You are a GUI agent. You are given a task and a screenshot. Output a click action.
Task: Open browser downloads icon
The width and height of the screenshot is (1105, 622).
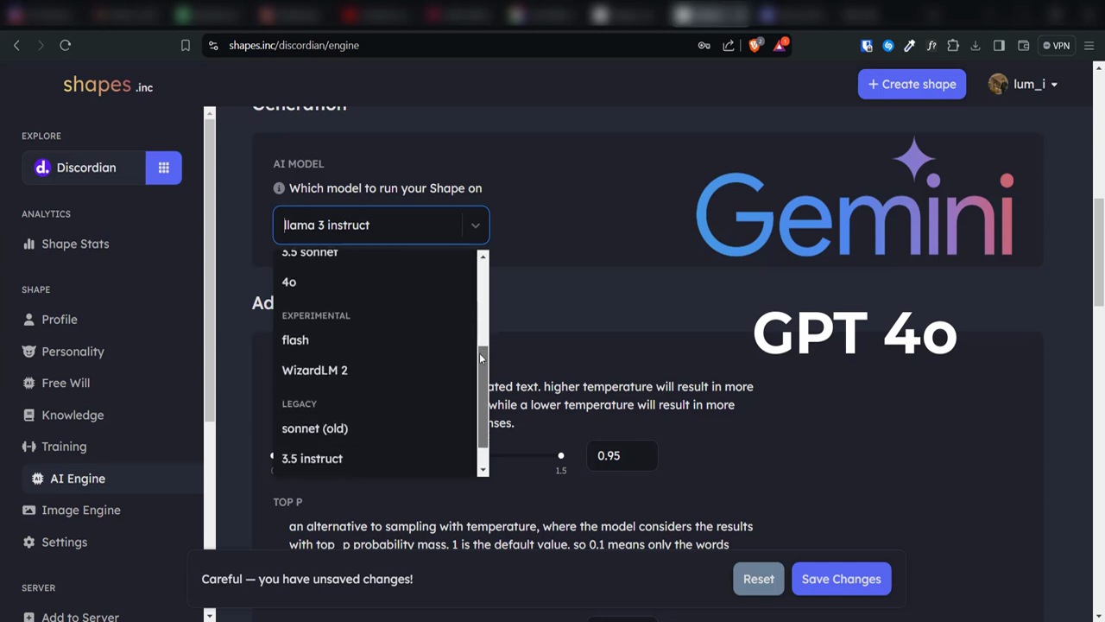(x=976, y=46)
